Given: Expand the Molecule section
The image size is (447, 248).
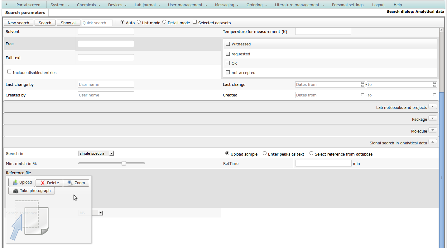Looking at the screenshot, I should (432, 130).
